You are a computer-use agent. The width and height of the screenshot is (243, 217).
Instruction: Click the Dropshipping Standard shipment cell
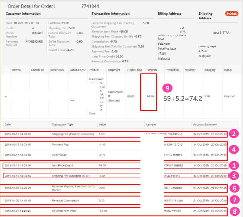pos(115,96)
